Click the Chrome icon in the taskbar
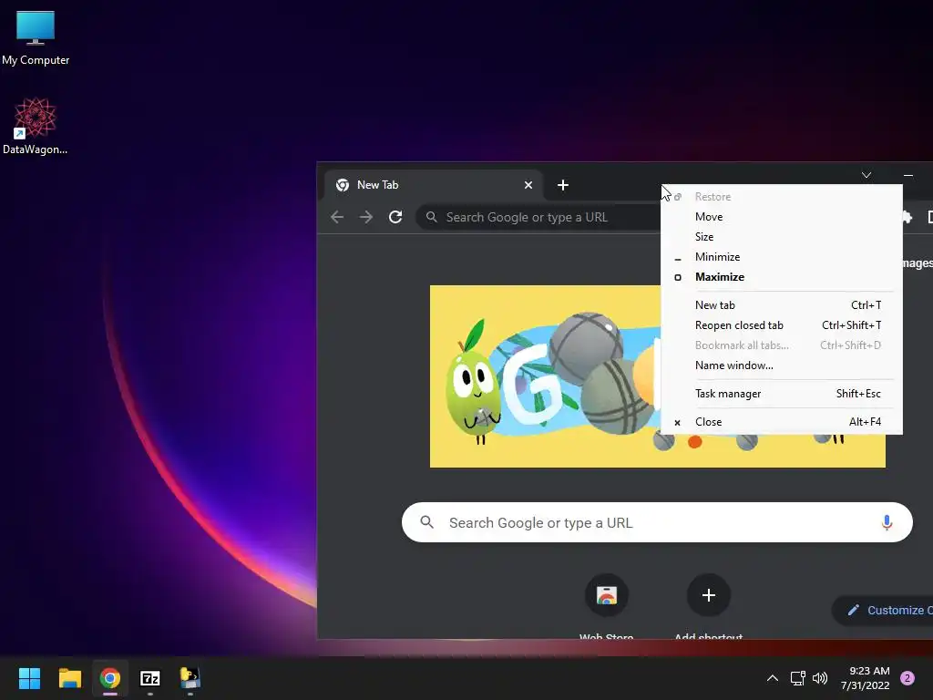933x700 pixels. 110,678
